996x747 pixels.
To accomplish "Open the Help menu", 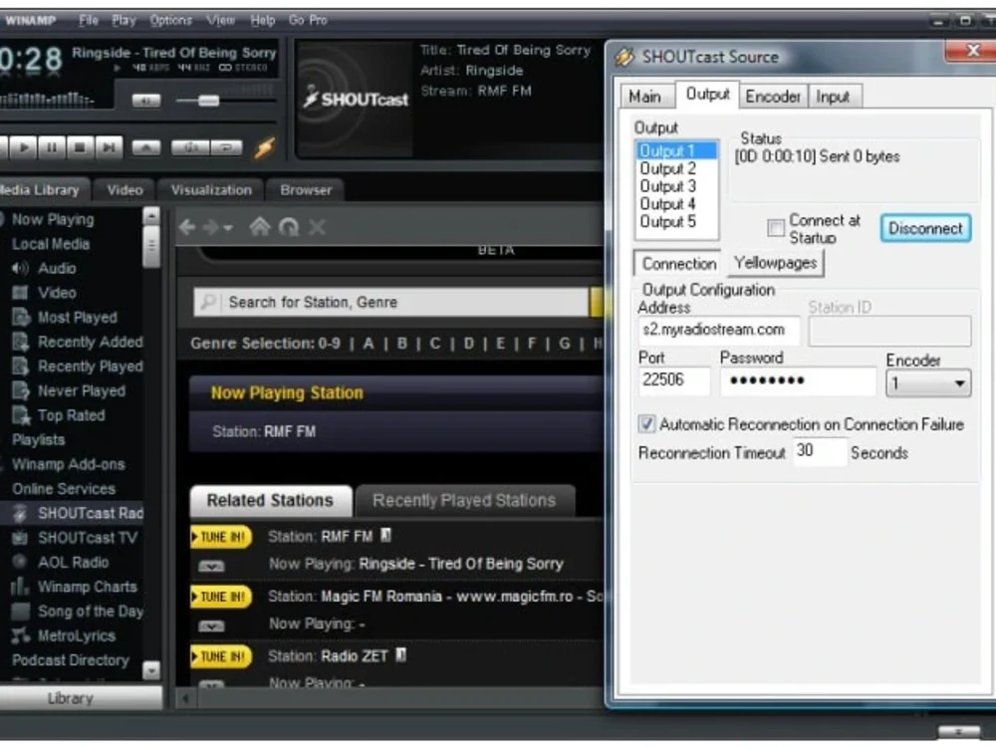I will click(x=262, y=20).
